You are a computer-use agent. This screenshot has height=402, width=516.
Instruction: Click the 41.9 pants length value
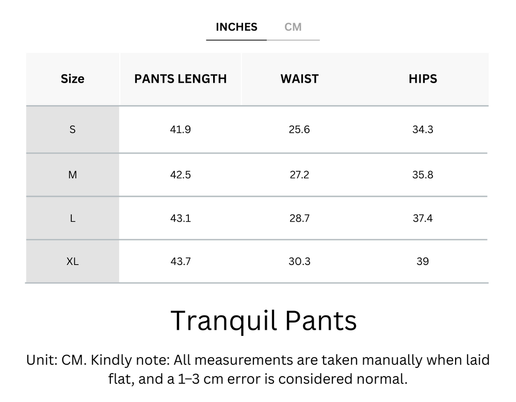pyautogui.click(x=180, y=129)
